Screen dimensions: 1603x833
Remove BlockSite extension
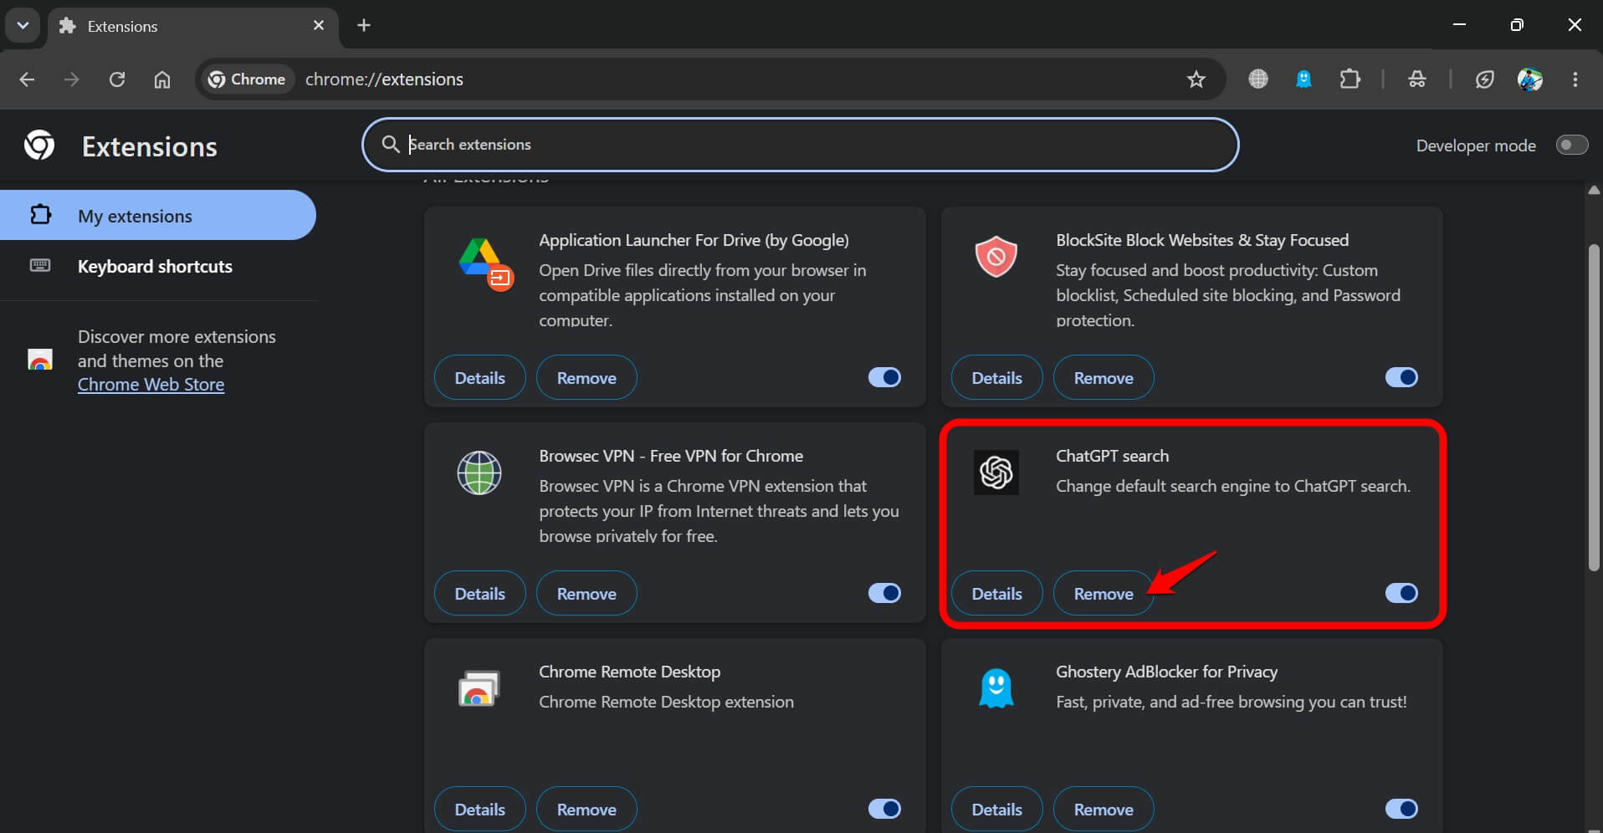(1104, 377)
